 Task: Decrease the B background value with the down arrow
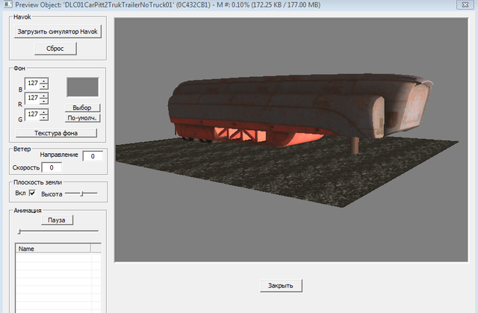pyautogui.click(x=44, y=87)
